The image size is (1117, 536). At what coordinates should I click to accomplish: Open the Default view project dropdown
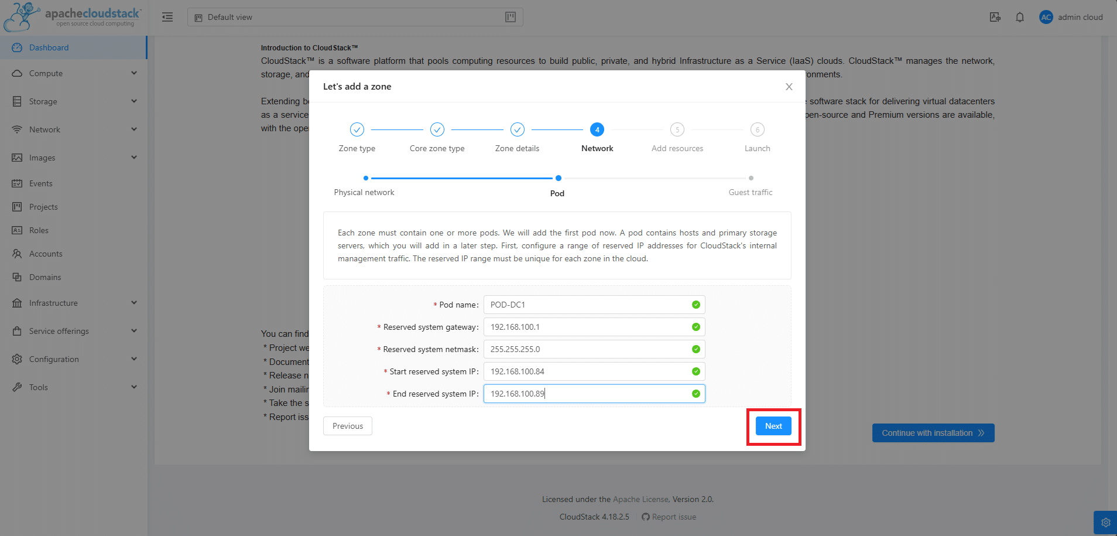click(x=355, y=17)
